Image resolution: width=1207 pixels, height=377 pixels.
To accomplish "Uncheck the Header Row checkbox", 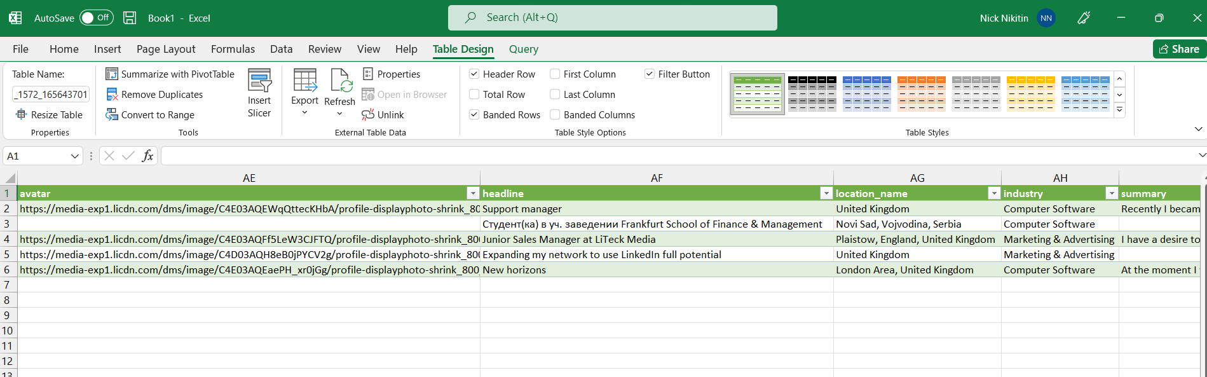I will [x=474, y=74].
